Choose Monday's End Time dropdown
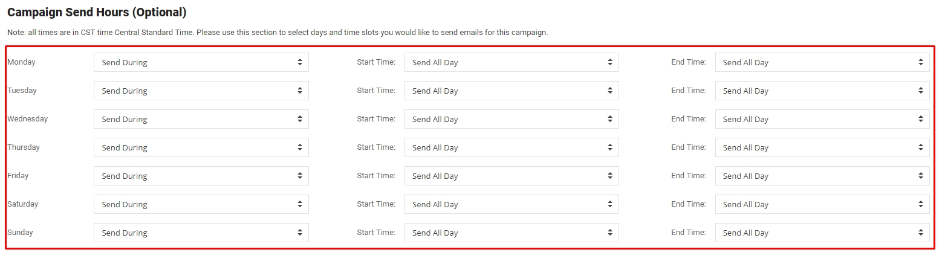This screenshot has width=945, height=261. [x=822, y=62]
